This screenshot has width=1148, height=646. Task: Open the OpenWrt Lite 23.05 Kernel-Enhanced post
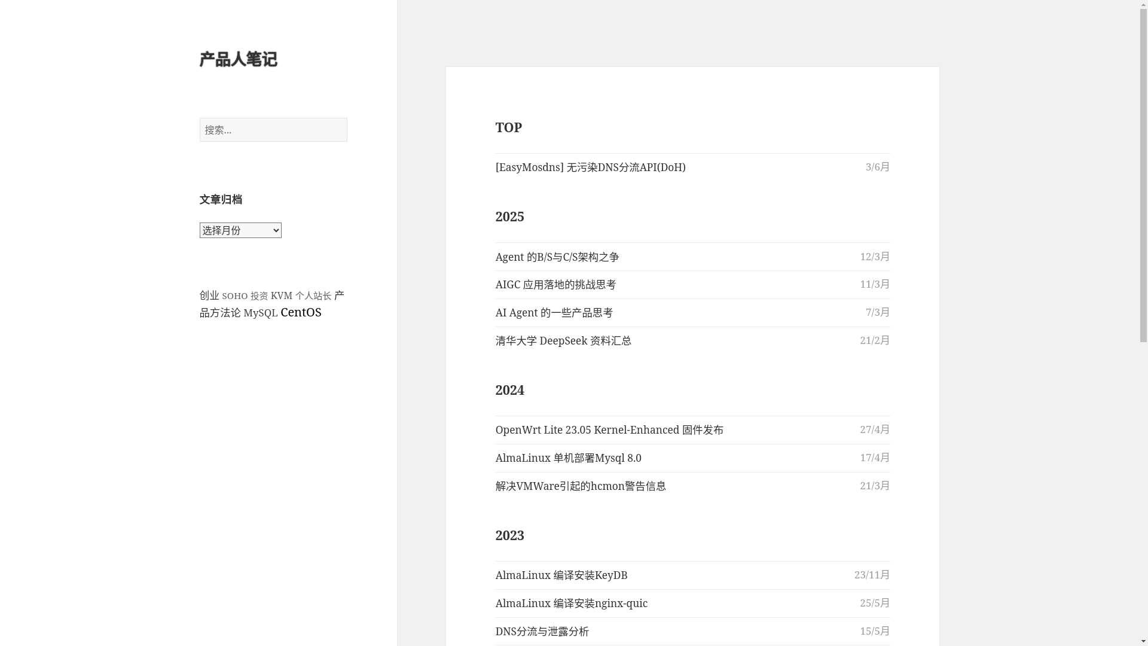click(609, 430)
